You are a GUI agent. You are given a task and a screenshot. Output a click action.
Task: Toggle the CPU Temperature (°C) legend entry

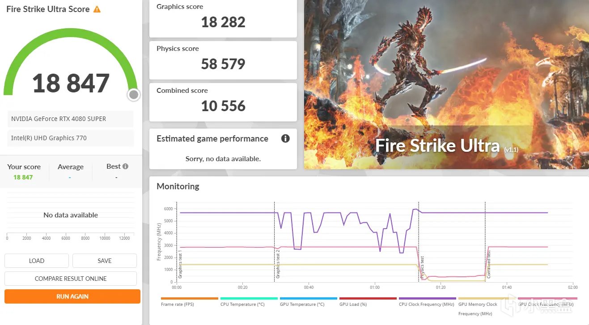249,302
